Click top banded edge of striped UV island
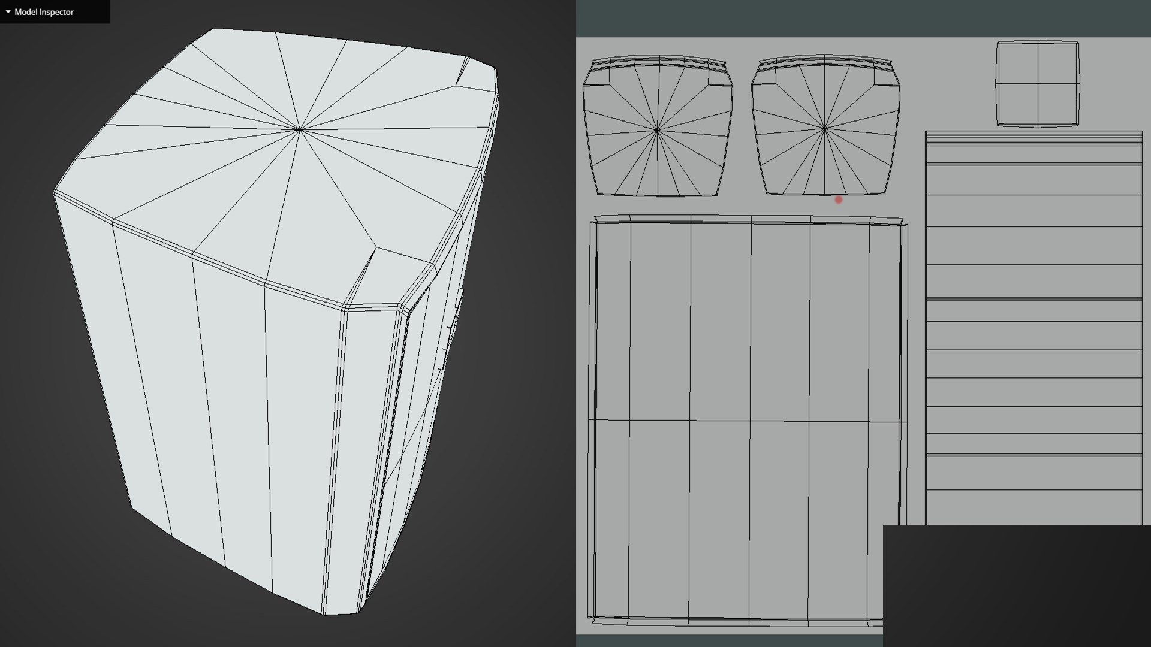Image resolution: width=1151 pixels, height=647 pixels. click(1033, 140)
